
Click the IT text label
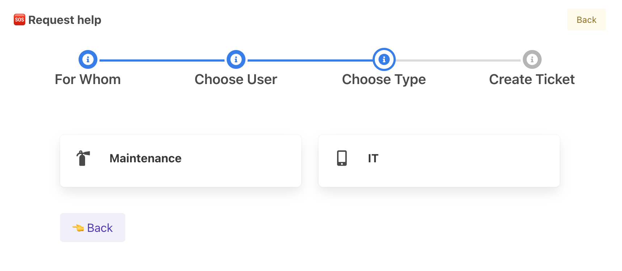click(x=373, y=158)
